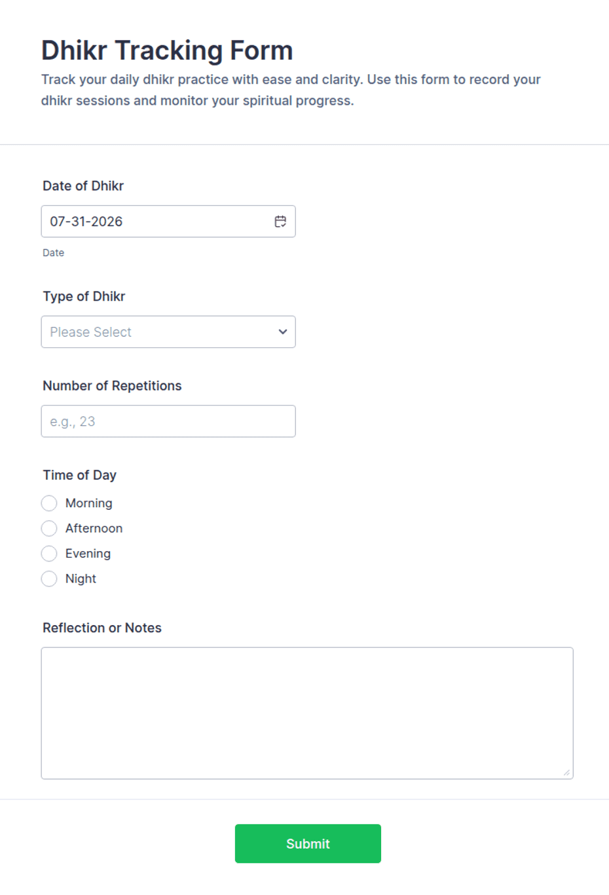This screenshot has width=609, height=895.
Task: Click the Evening label text
Action: click(x=88, y=554)
